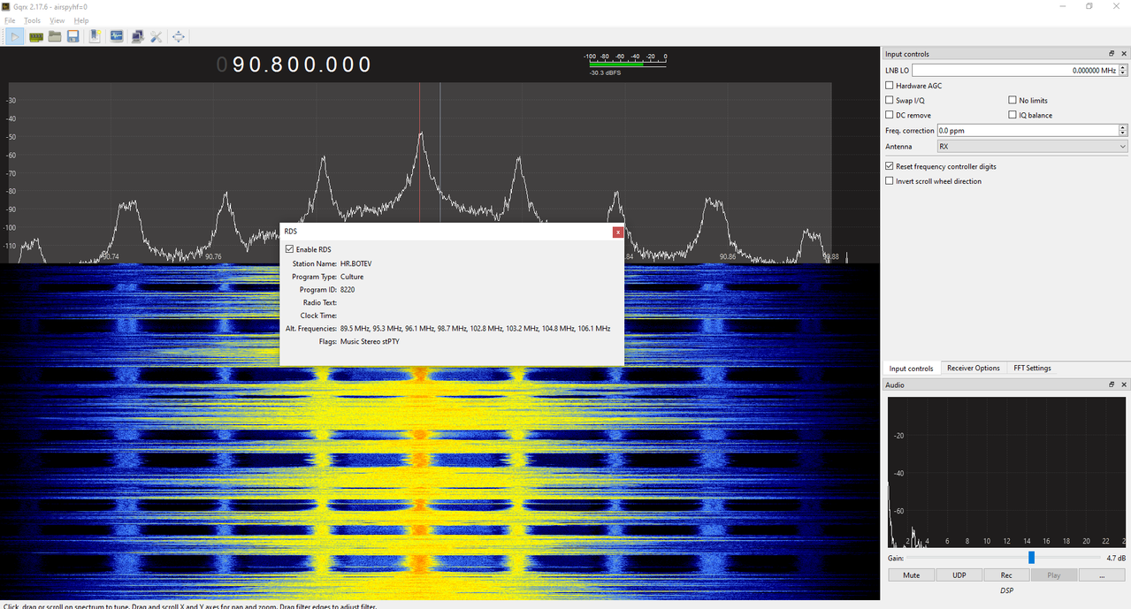This screenshot has width=1131, height=609.
Task: Increase Freq. correction with up arrow
Action: 1124,127
